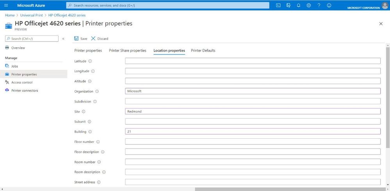Show info tooltip for Floor description
This screenshot has height=191, width=390.
click(103, 152)
